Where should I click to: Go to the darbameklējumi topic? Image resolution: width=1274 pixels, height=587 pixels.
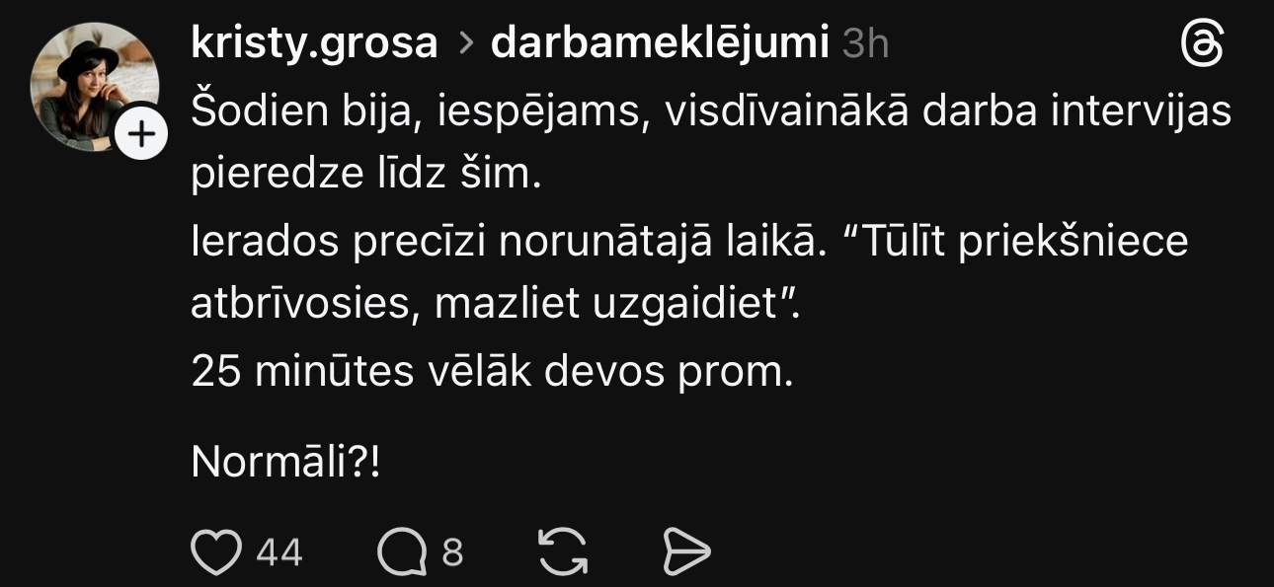pyautogui.click(x=659, y=43)
